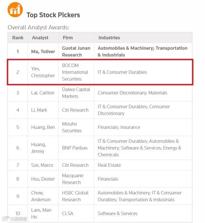Click the Industries column header
Screen dimensions: 205x223
(109, 38)
